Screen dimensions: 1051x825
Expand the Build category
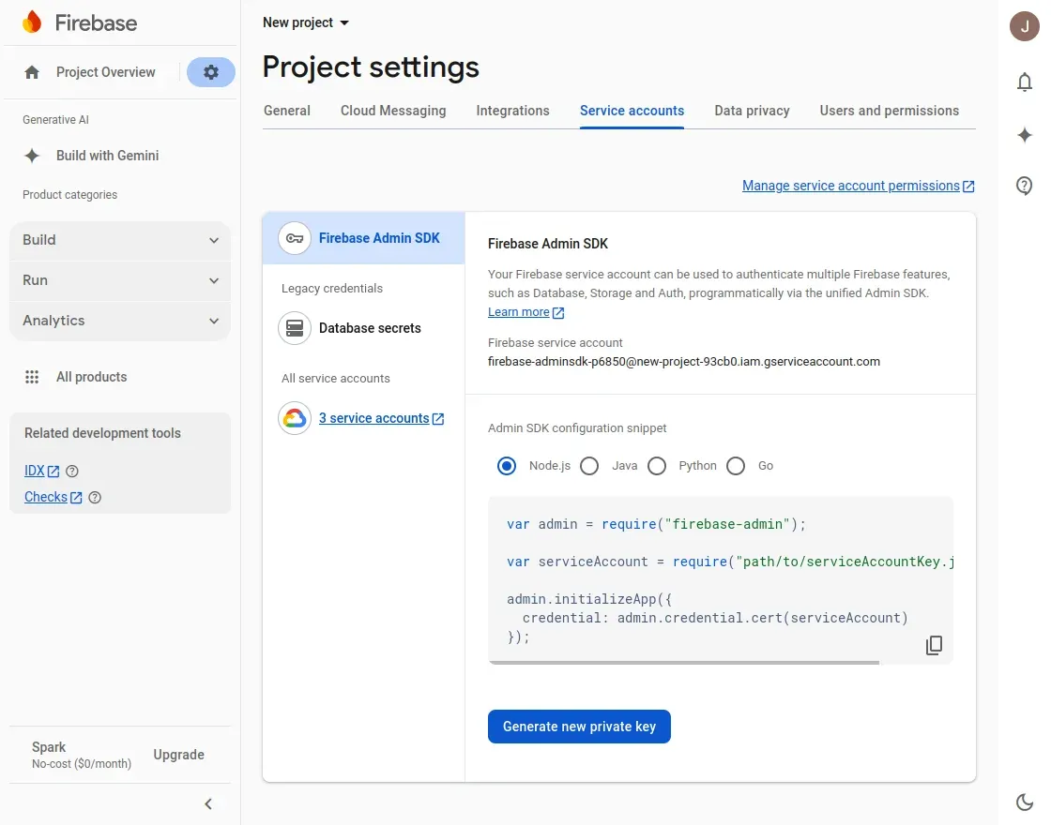pyautogui.click(x=120, y=240)
